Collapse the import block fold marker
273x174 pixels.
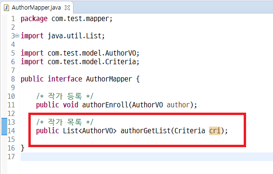point(17,36)
